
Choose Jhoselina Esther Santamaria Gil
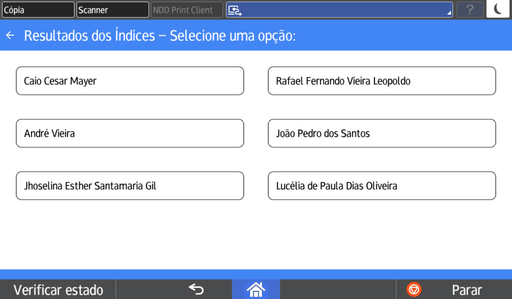click(x=130, y=186)
